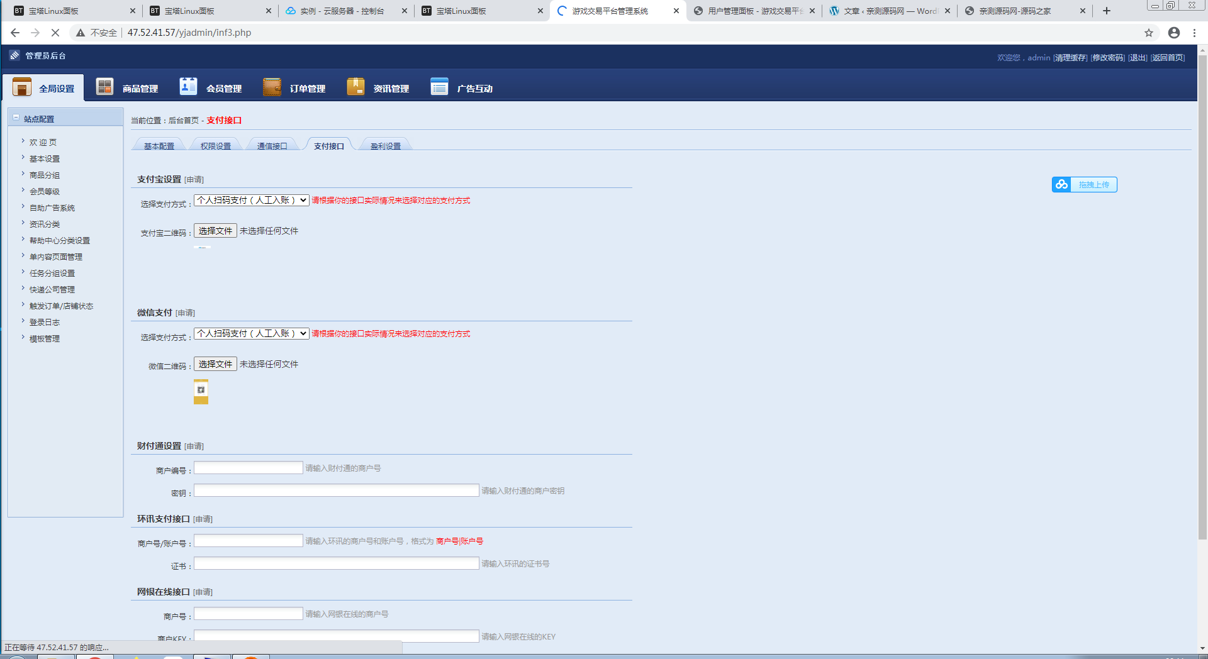1208x659 pixels.
Task: Click the 修改密码 link
Action: coord(1108,58)
